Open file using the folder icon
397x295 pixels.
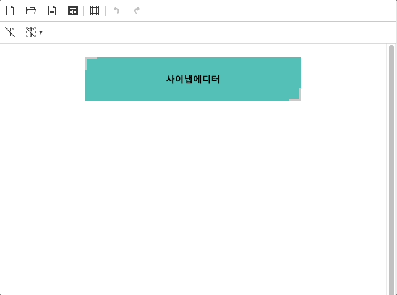[31, 10]
